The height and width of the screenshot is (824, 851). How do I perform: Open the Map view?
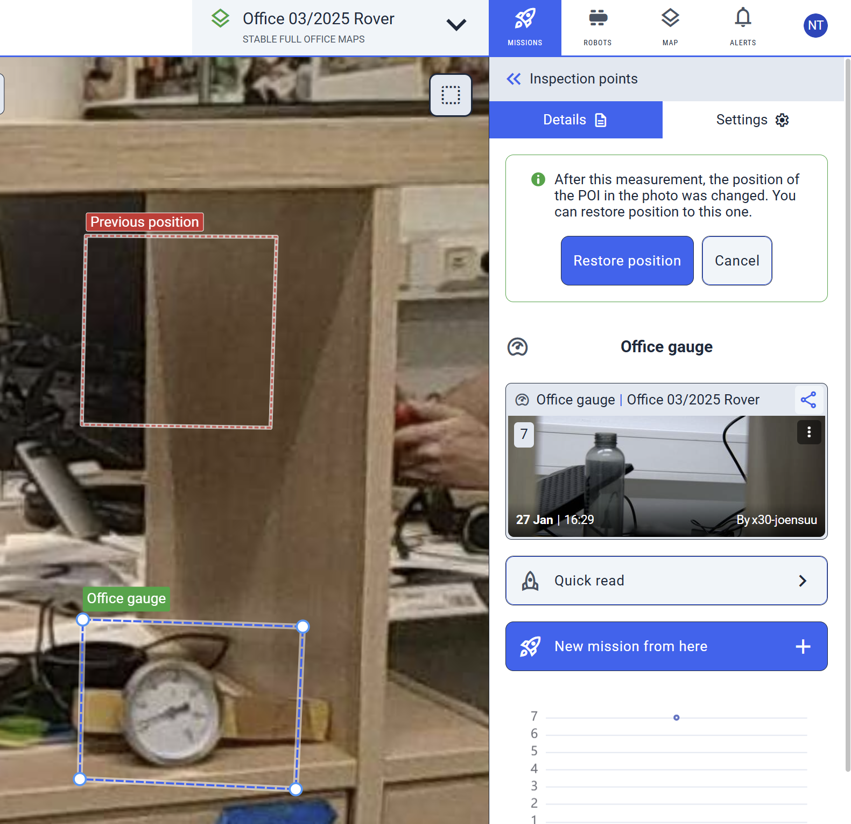(x=670, y=27)
